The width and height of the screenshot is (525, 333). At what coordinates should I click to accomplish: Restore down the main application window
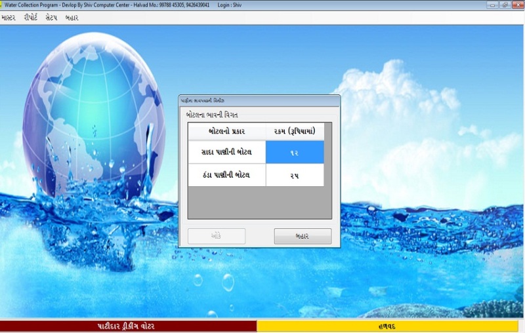(x=505, y=4)
